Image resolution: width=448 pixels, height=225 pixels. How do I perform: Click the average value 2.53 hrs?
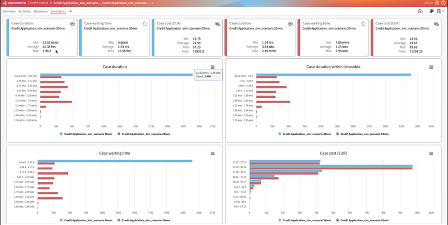[x=123, y=47]
